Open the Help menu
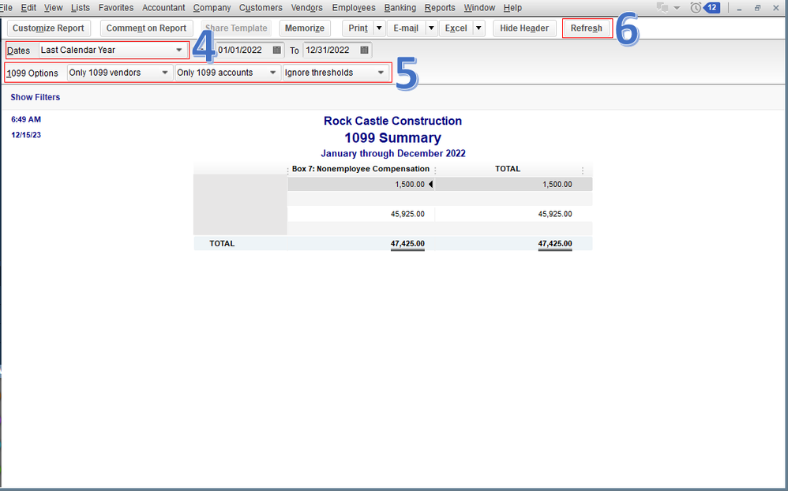 tap(512, 8)
